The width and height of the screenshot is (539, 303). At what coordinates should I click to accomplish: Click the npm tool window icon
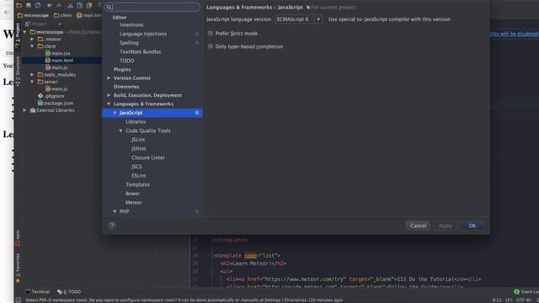(18, 243)
